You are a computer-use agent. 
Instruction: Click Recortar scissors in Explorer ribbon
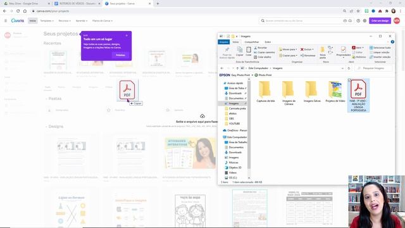pos(260,48)
